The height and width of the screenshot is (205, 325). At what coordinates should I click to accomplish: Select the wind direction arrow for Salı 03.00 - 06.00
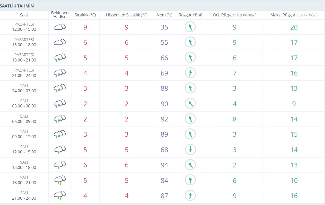(190, 104)
